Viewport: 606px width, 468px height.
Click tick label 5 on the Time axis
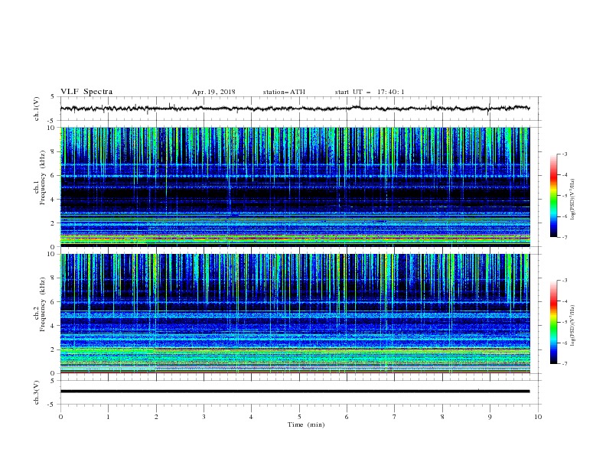[x=299, y=417]
